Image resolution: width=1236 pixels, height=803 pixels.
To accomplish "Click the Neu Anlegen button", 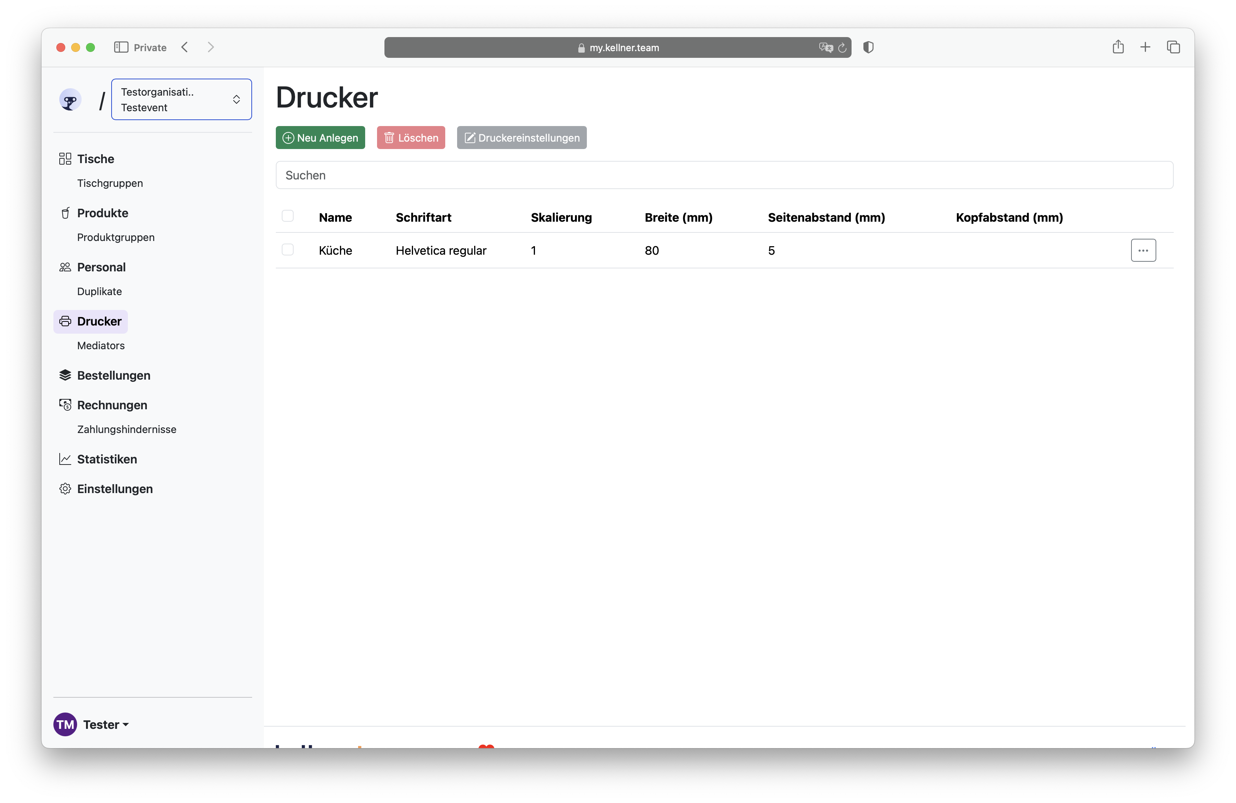I will tap(320, 138).
